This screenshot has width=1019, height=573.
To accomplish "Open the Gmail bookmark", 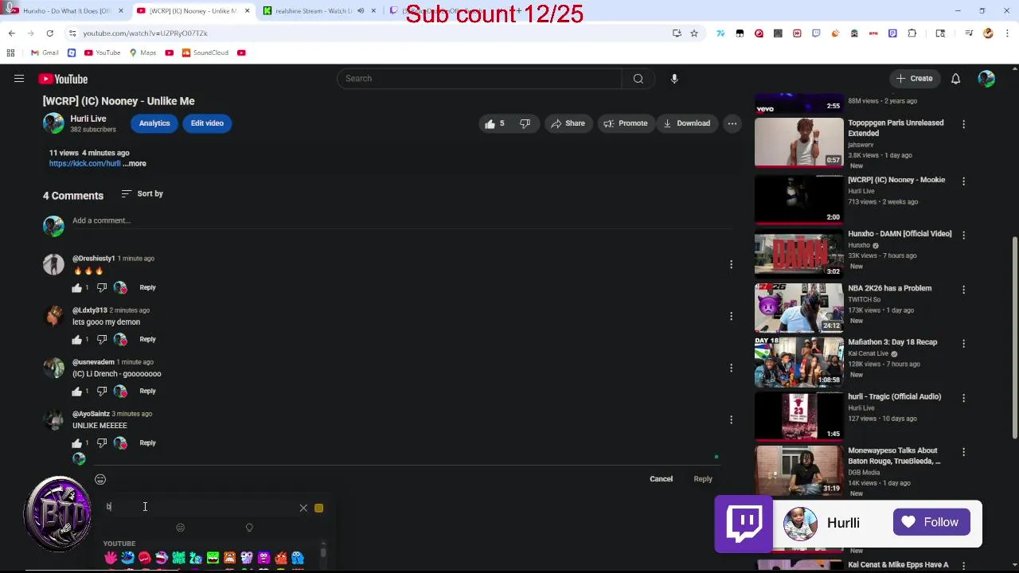I will pos(45,53).
